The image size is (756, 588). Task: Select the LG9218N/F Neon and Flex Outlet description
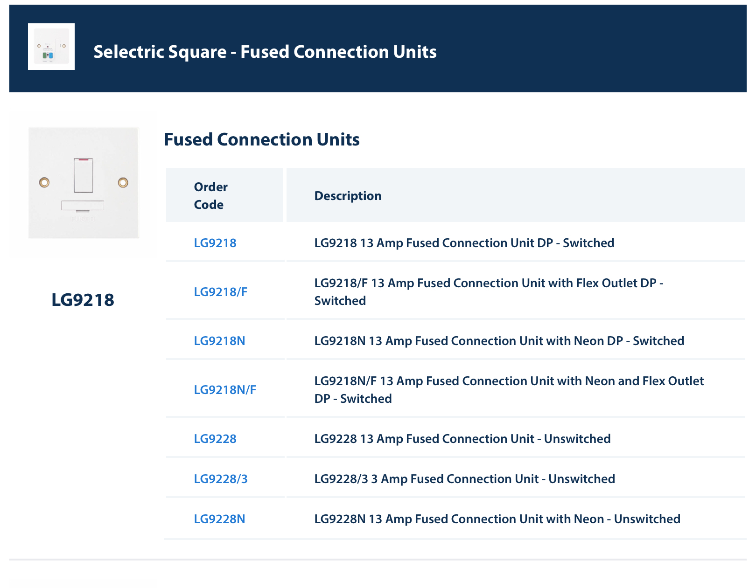[509, 390]
